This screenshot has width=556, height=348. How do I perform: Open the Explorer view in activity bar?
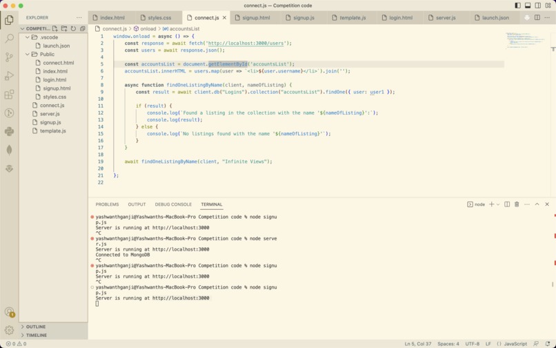click(x=9, y=20)
